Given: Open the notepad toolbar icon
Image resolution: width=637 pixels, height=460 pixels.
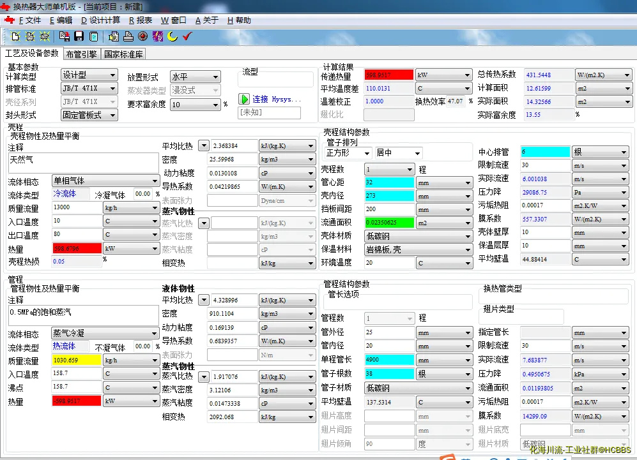Looking at the screenshot, I should 93,36.
